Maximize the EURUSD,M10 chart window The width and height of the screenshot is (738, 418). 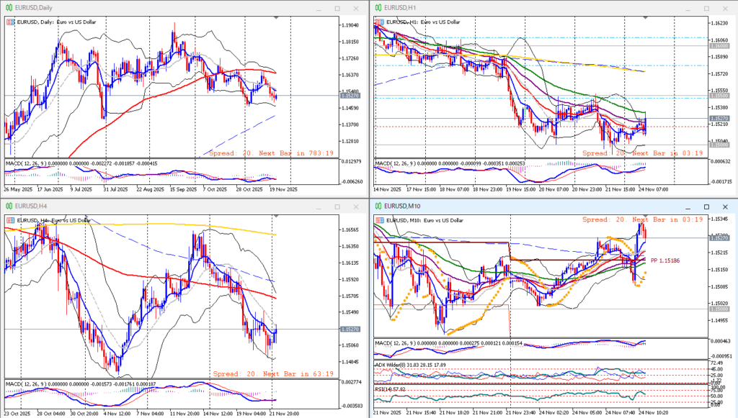706,206
